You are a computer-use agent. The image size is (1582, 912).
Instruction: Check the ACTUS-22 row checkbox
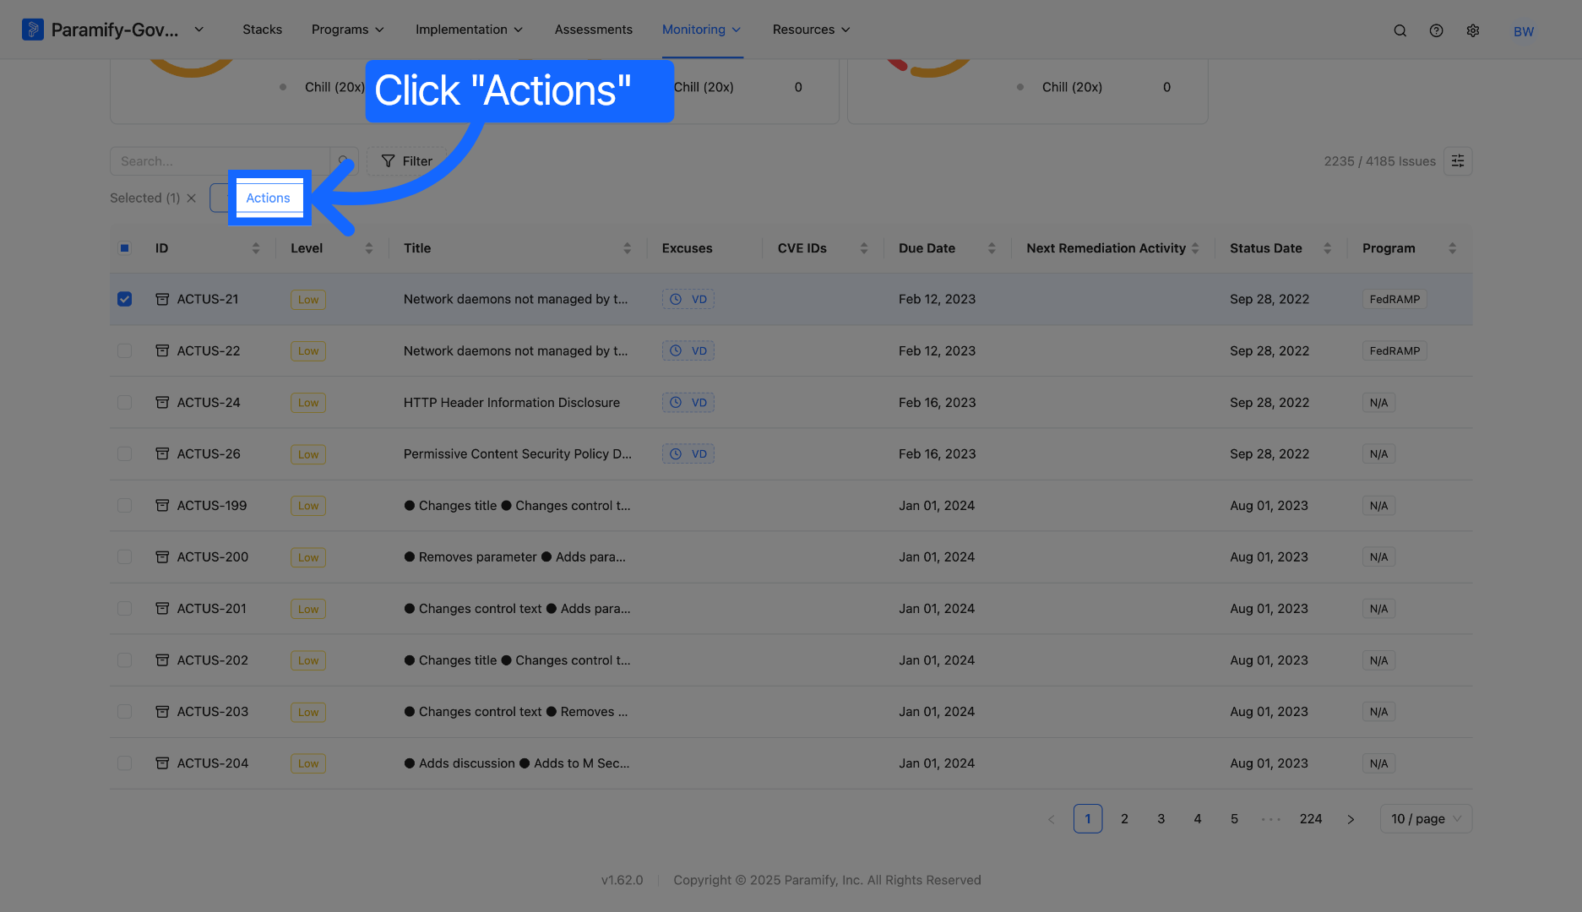[x=124, y=350]
